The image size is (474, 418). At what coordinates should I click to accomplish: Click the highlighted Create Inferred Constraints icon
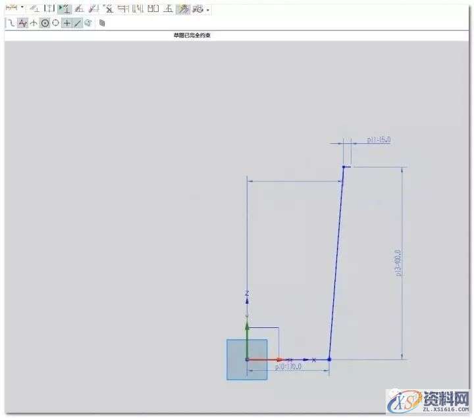182,9
